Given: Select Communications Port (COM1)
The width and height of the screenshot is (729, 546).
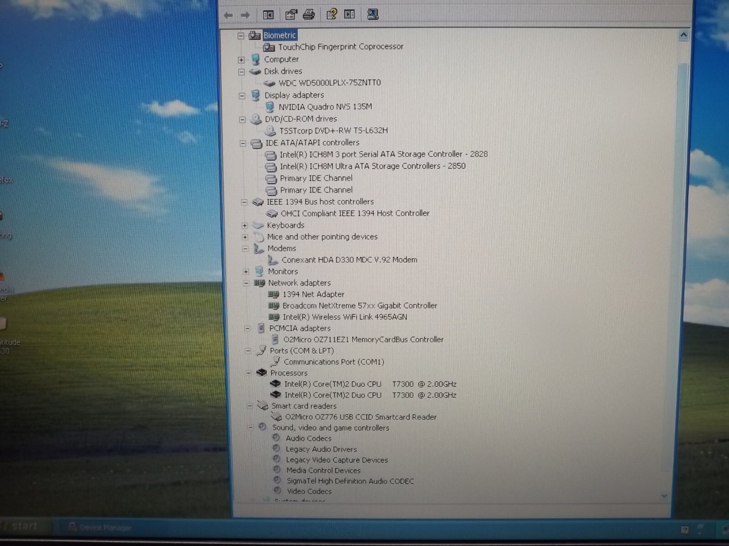Looking at the screenshot, I should click(x=334, y=362).
